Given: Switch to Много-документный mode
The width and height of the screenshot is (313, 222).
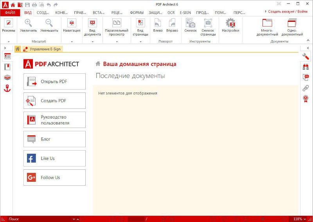Looking at the screenshot, I should (267, 27).
